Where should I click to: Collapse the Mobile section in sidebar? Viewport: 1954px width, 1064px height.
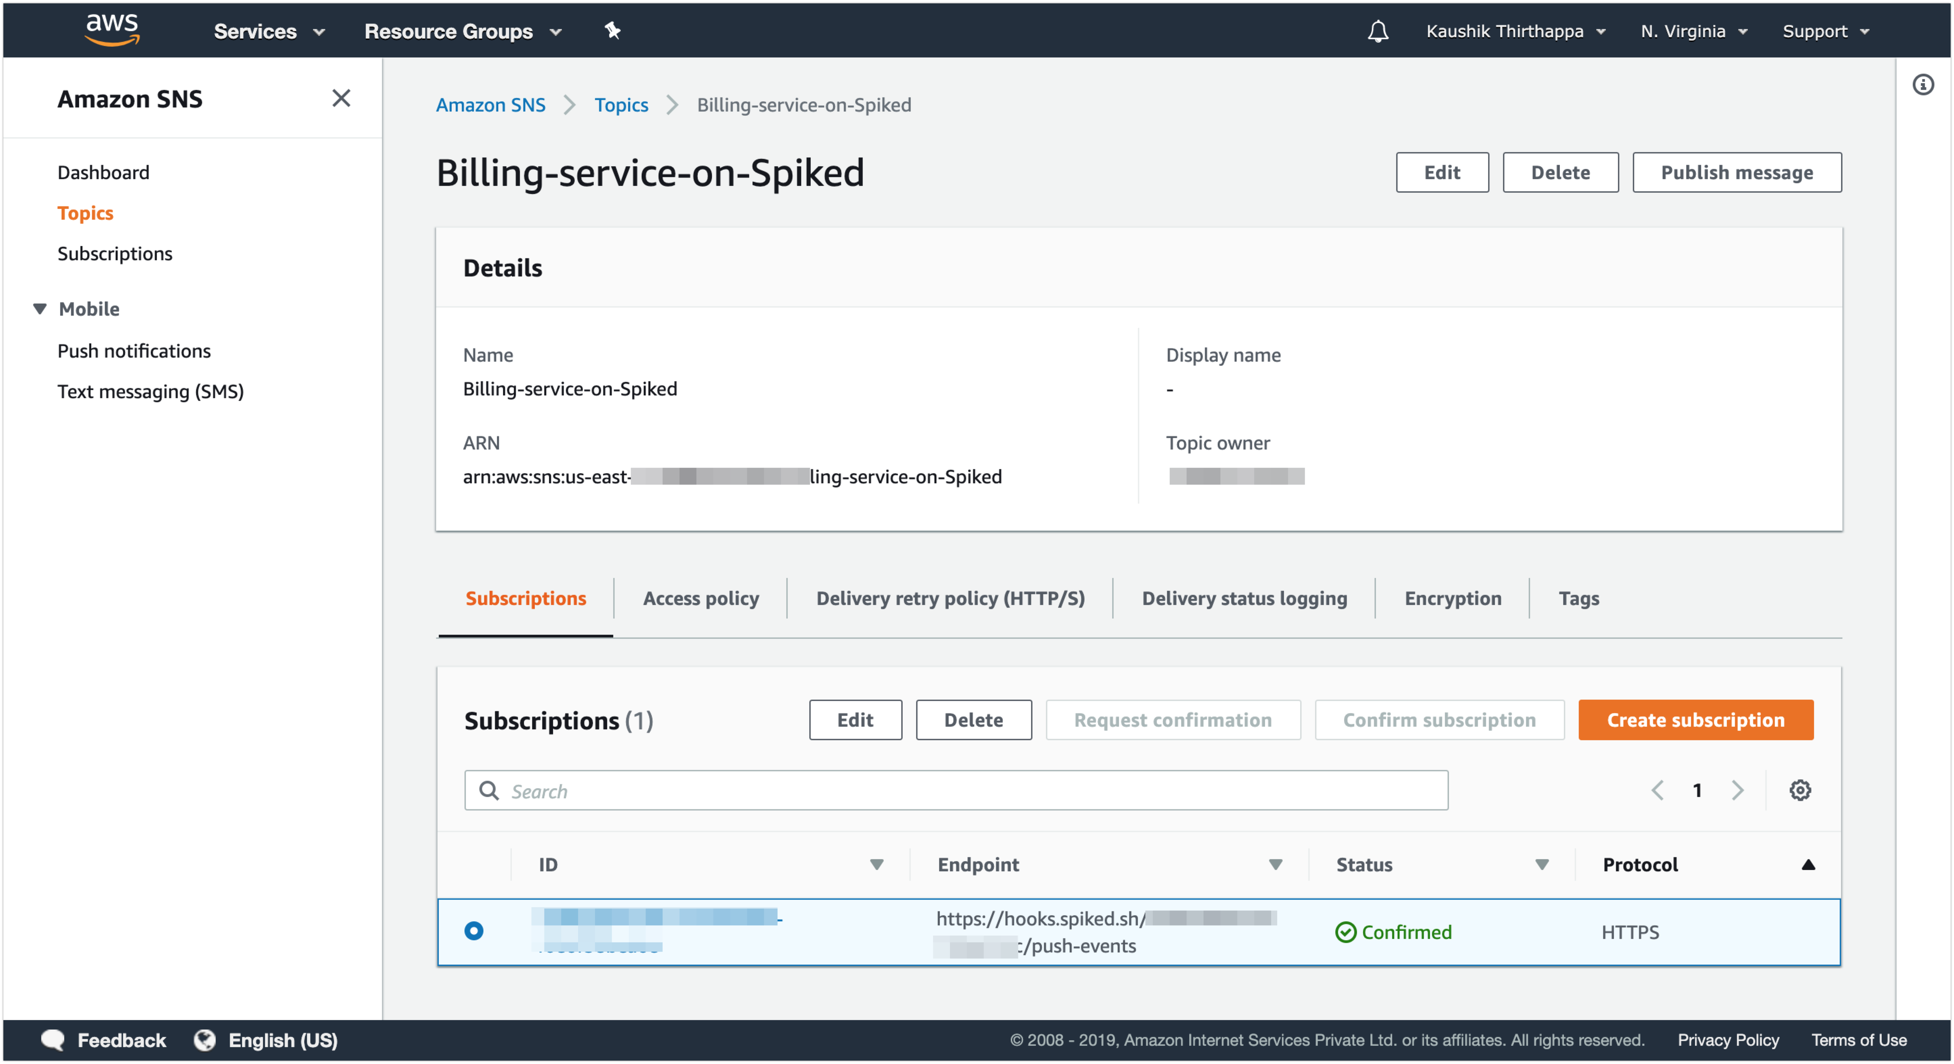(40, 309)
